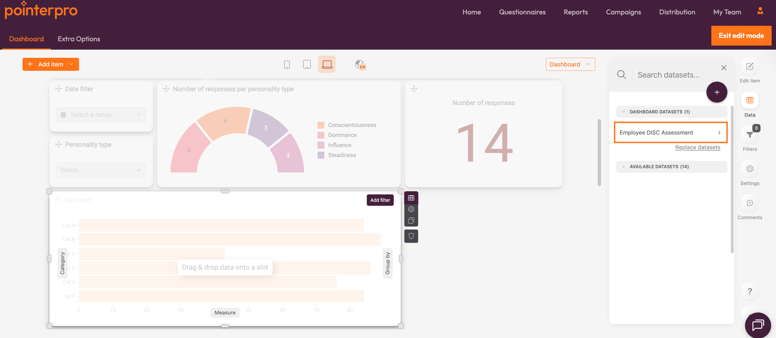Viewport: 776px width, 338px height.
Task: Click the Pointerpro logo
Action: [x=41, y=10]
